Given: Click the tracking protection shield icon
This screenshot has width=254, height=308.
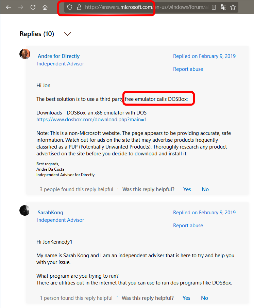Looking at the screenshot, I should (70, 7).
